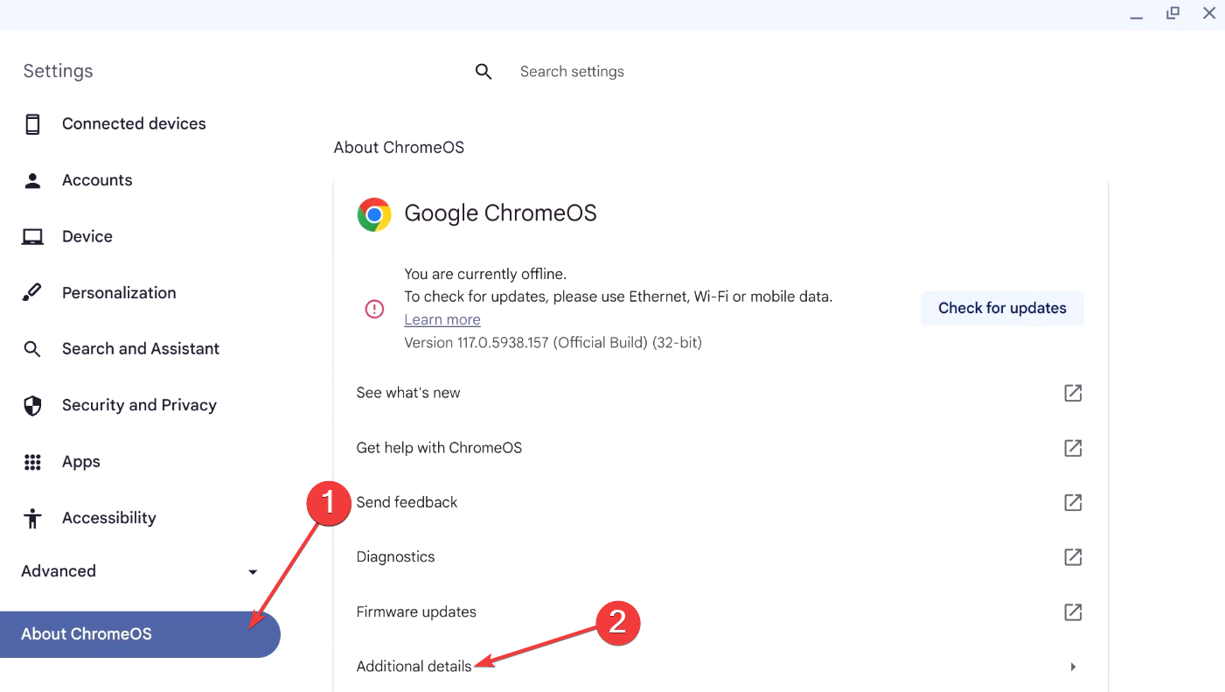The height and width of the screenshot is (692, 1225).
Task: Click the Device laptop icon
Action: click(32, 237)
